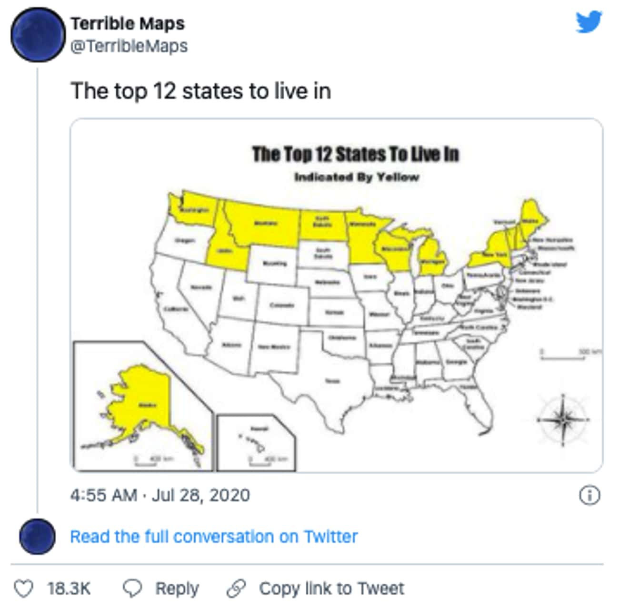
Task: Copy link to Tweet
Action: (332, 588)
